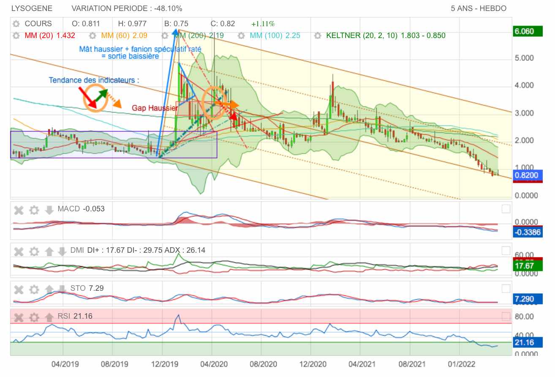
Task: Tick the DMI panel checkbox
Action: [506, 251]
